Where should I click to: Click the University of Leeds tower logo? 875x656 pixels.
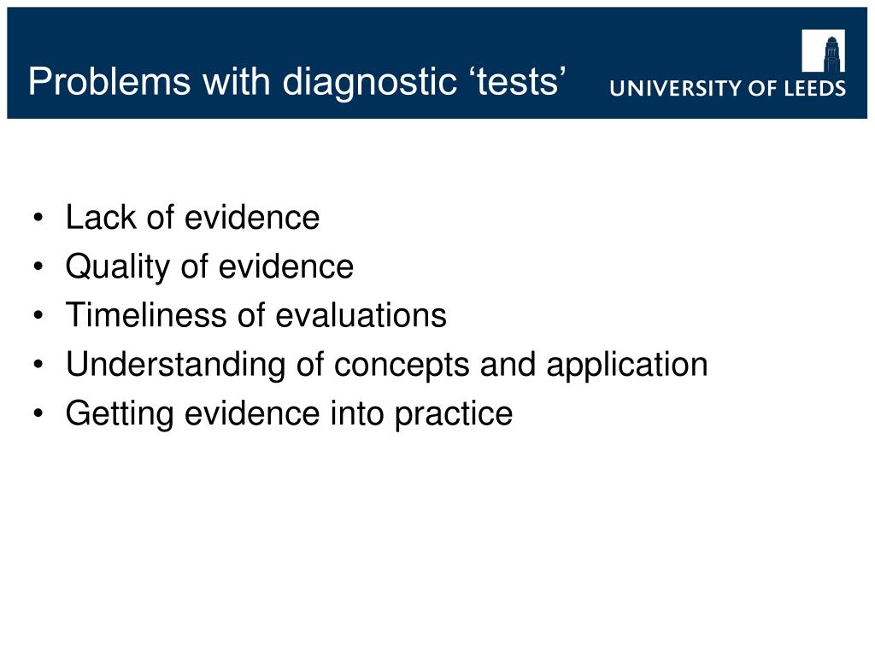[x=823, y=50]
